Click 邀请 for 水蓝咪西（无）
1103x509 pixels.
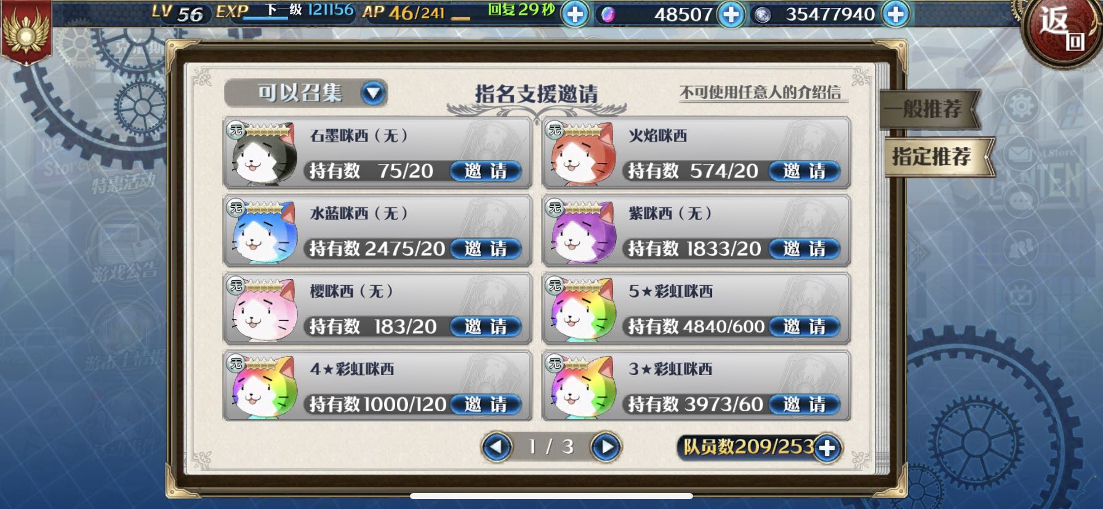point(486,249)
